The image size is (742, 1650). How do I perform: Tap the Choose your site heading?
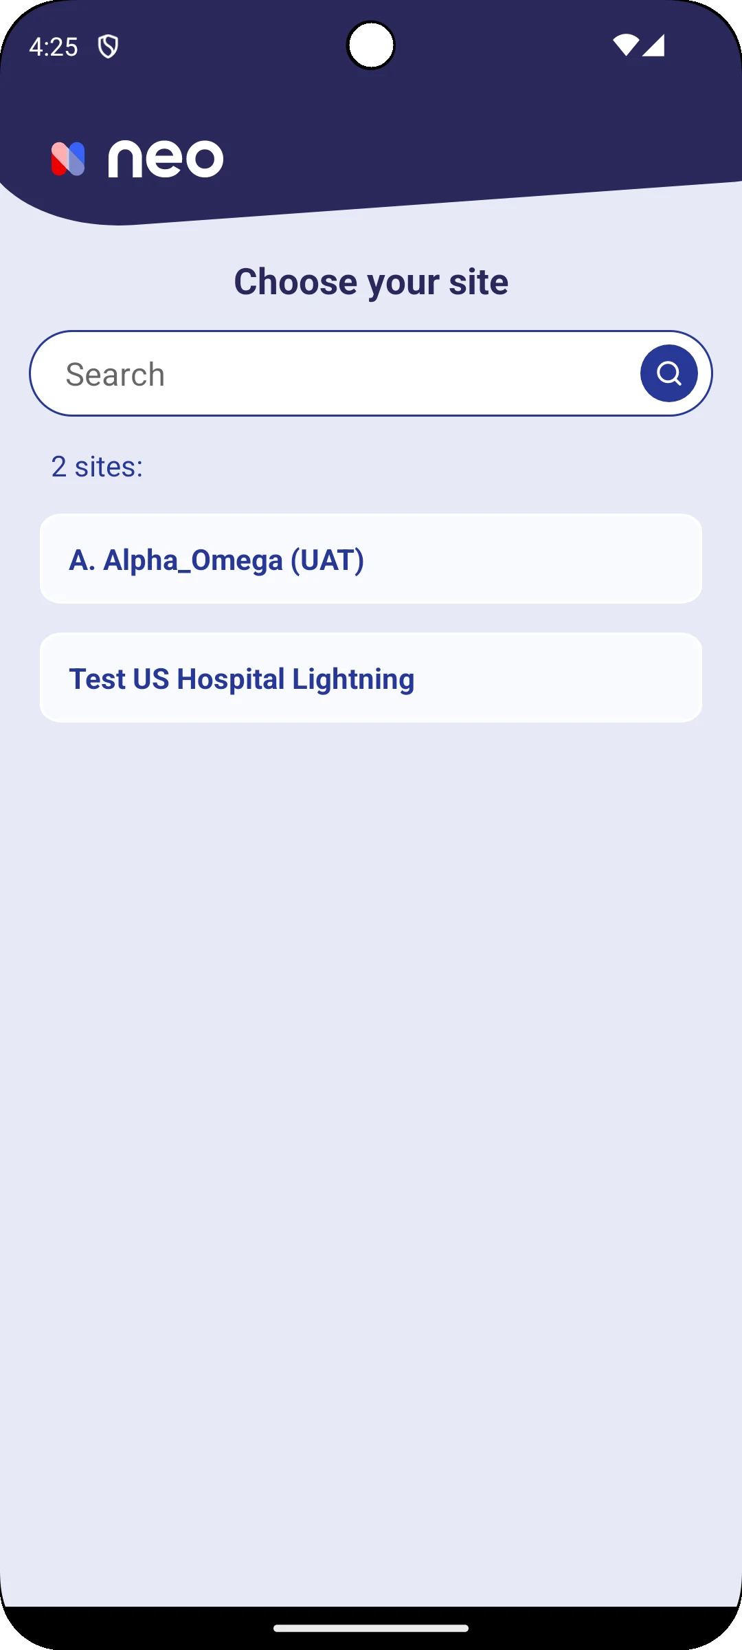(371, 282)
